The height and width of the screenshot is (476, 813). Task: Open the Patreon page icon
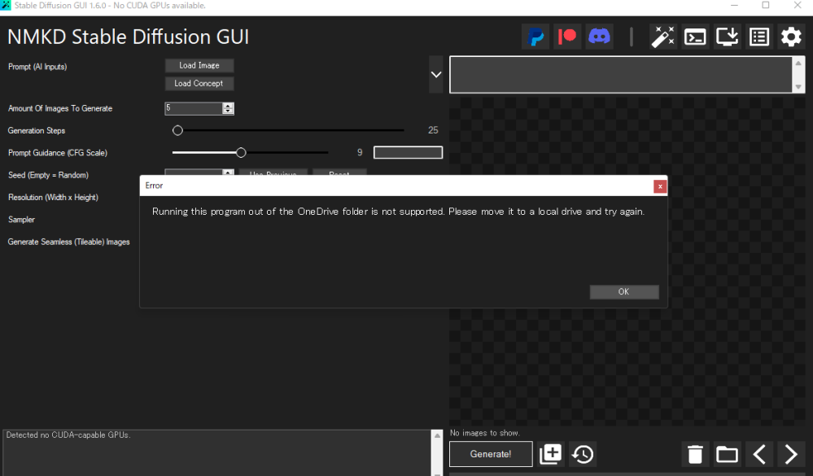[567, 37]
